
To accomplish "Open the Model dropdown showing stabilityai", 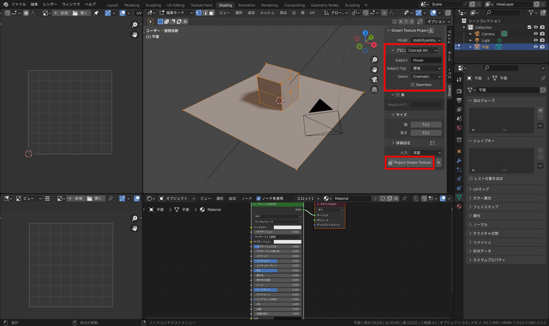I will tap(426, 40).
